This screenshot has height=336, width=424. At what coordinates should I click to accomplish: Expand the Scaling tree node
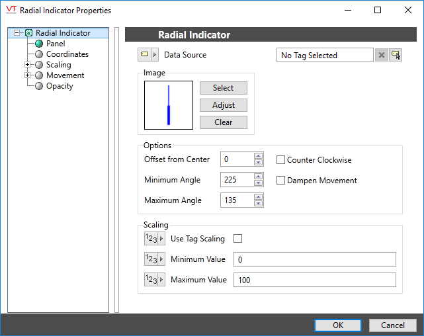coord(27,65)
